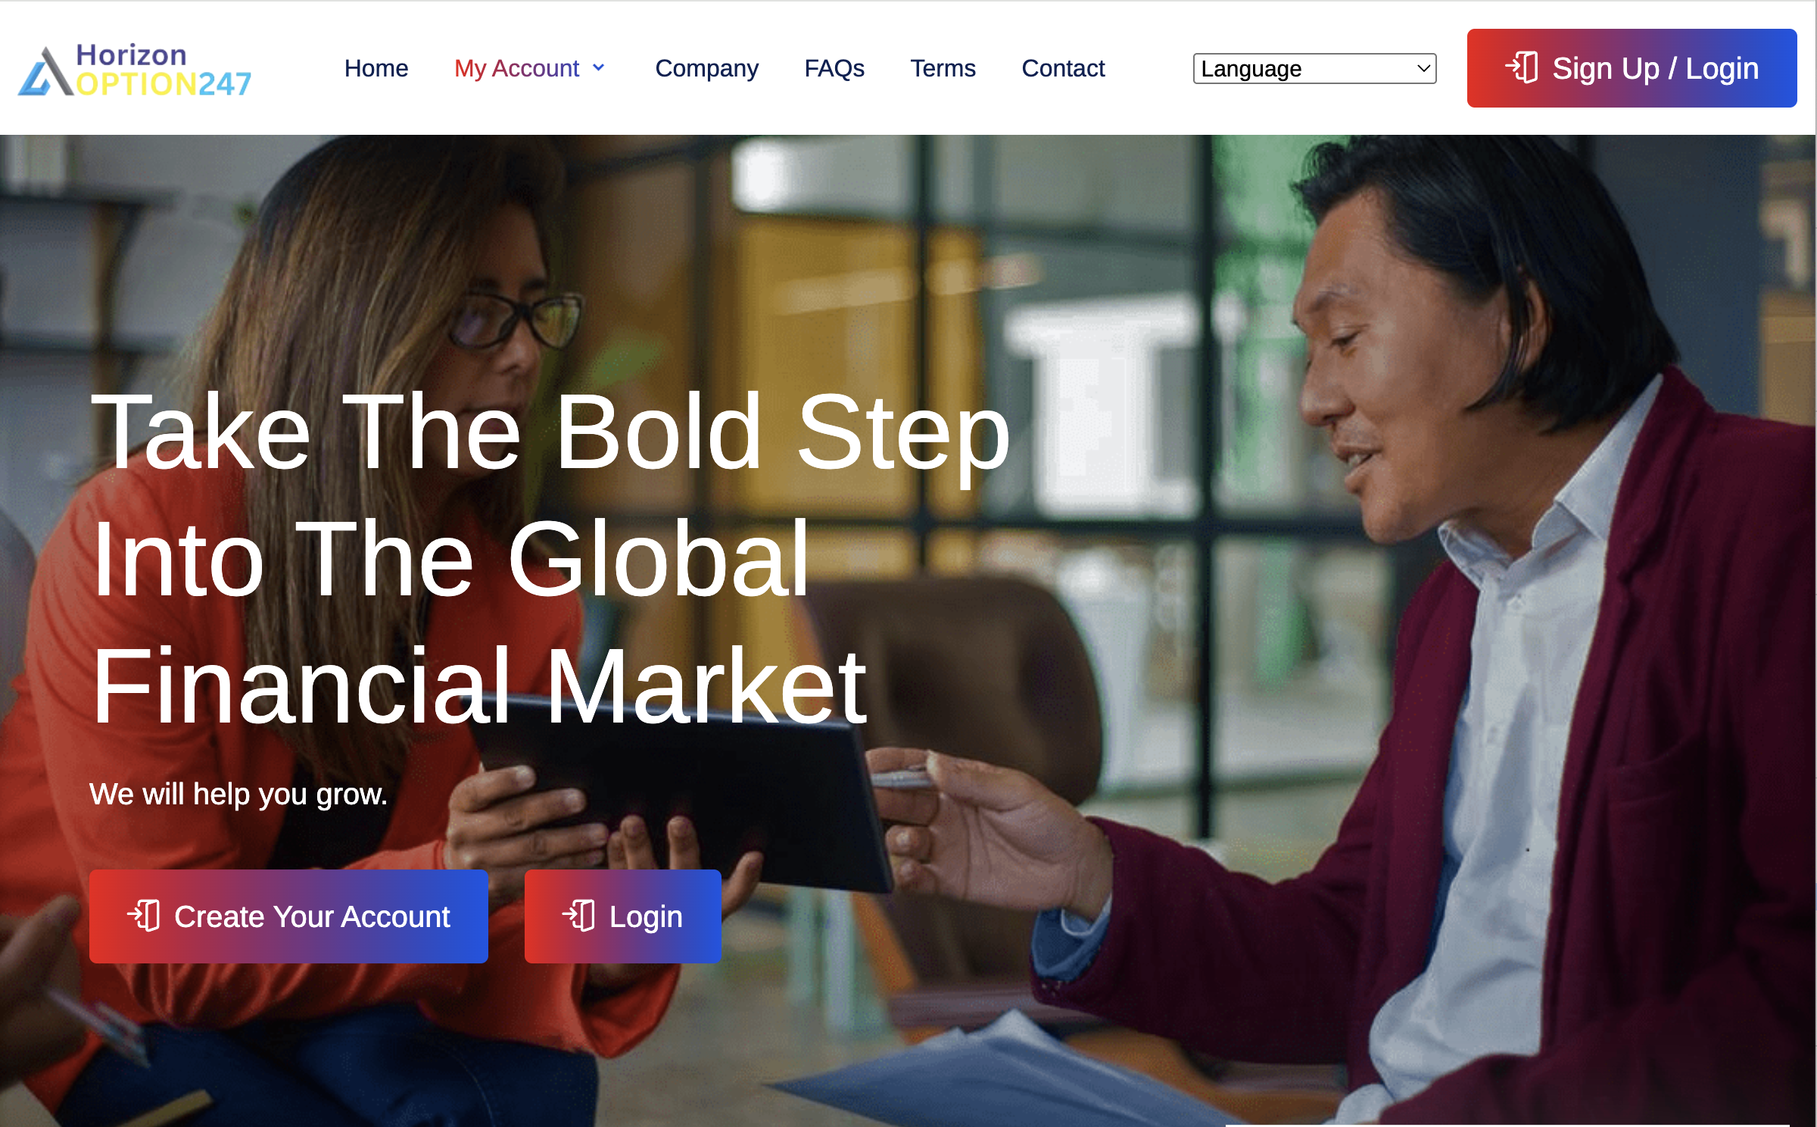Viewport: 1817px width, 1127px height.
Task: Go to the Home menu item
Action: [376, 68]
